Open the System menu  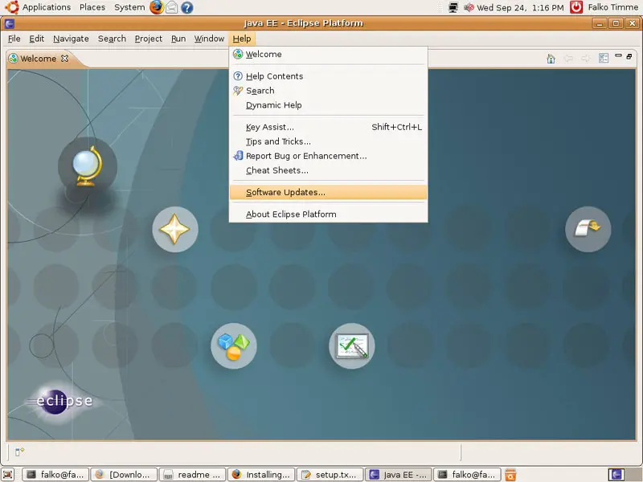point(129,7)
